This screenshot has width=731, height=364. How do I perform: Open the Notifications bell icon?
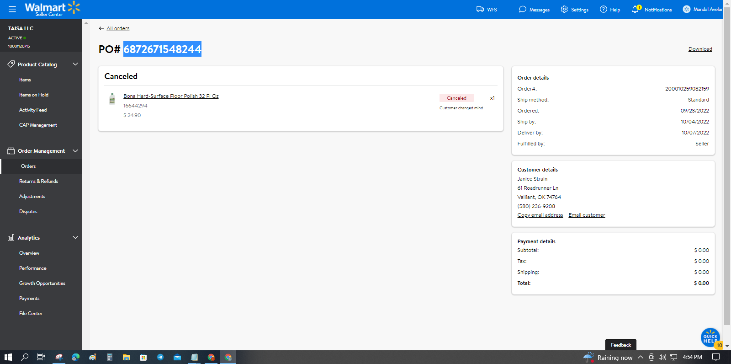click(636, 9)
